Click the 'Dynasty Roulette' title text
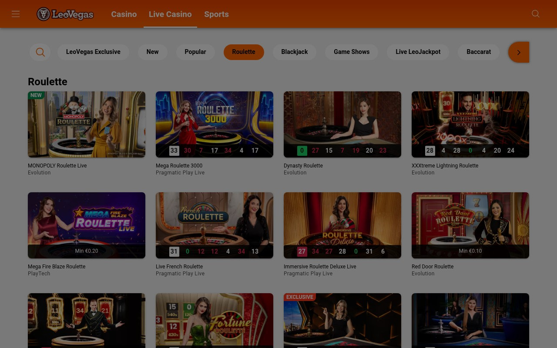 [x=303, y=166]
